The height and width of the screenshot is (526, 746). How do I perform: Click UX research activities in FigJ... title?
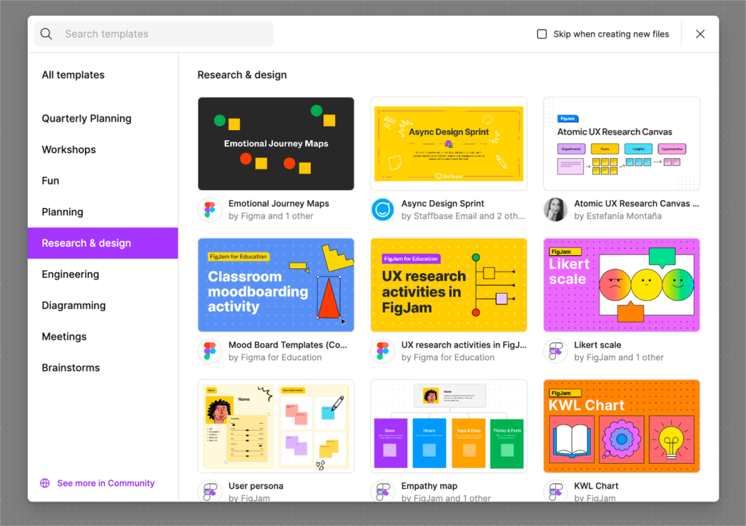[464, 345]
